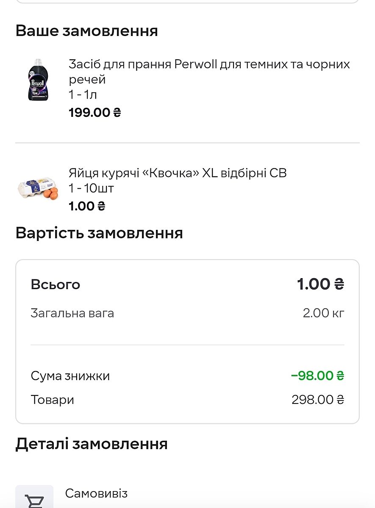Click the "Вартість замовлення" heading

click(99, 233)
